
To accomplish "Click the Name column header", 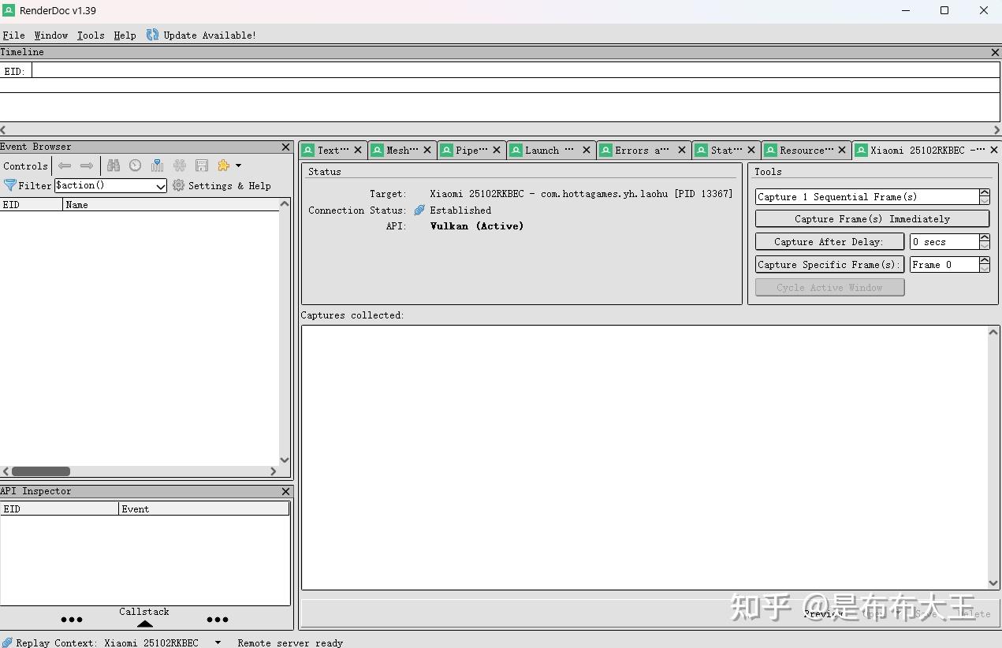I will [171, 204].
